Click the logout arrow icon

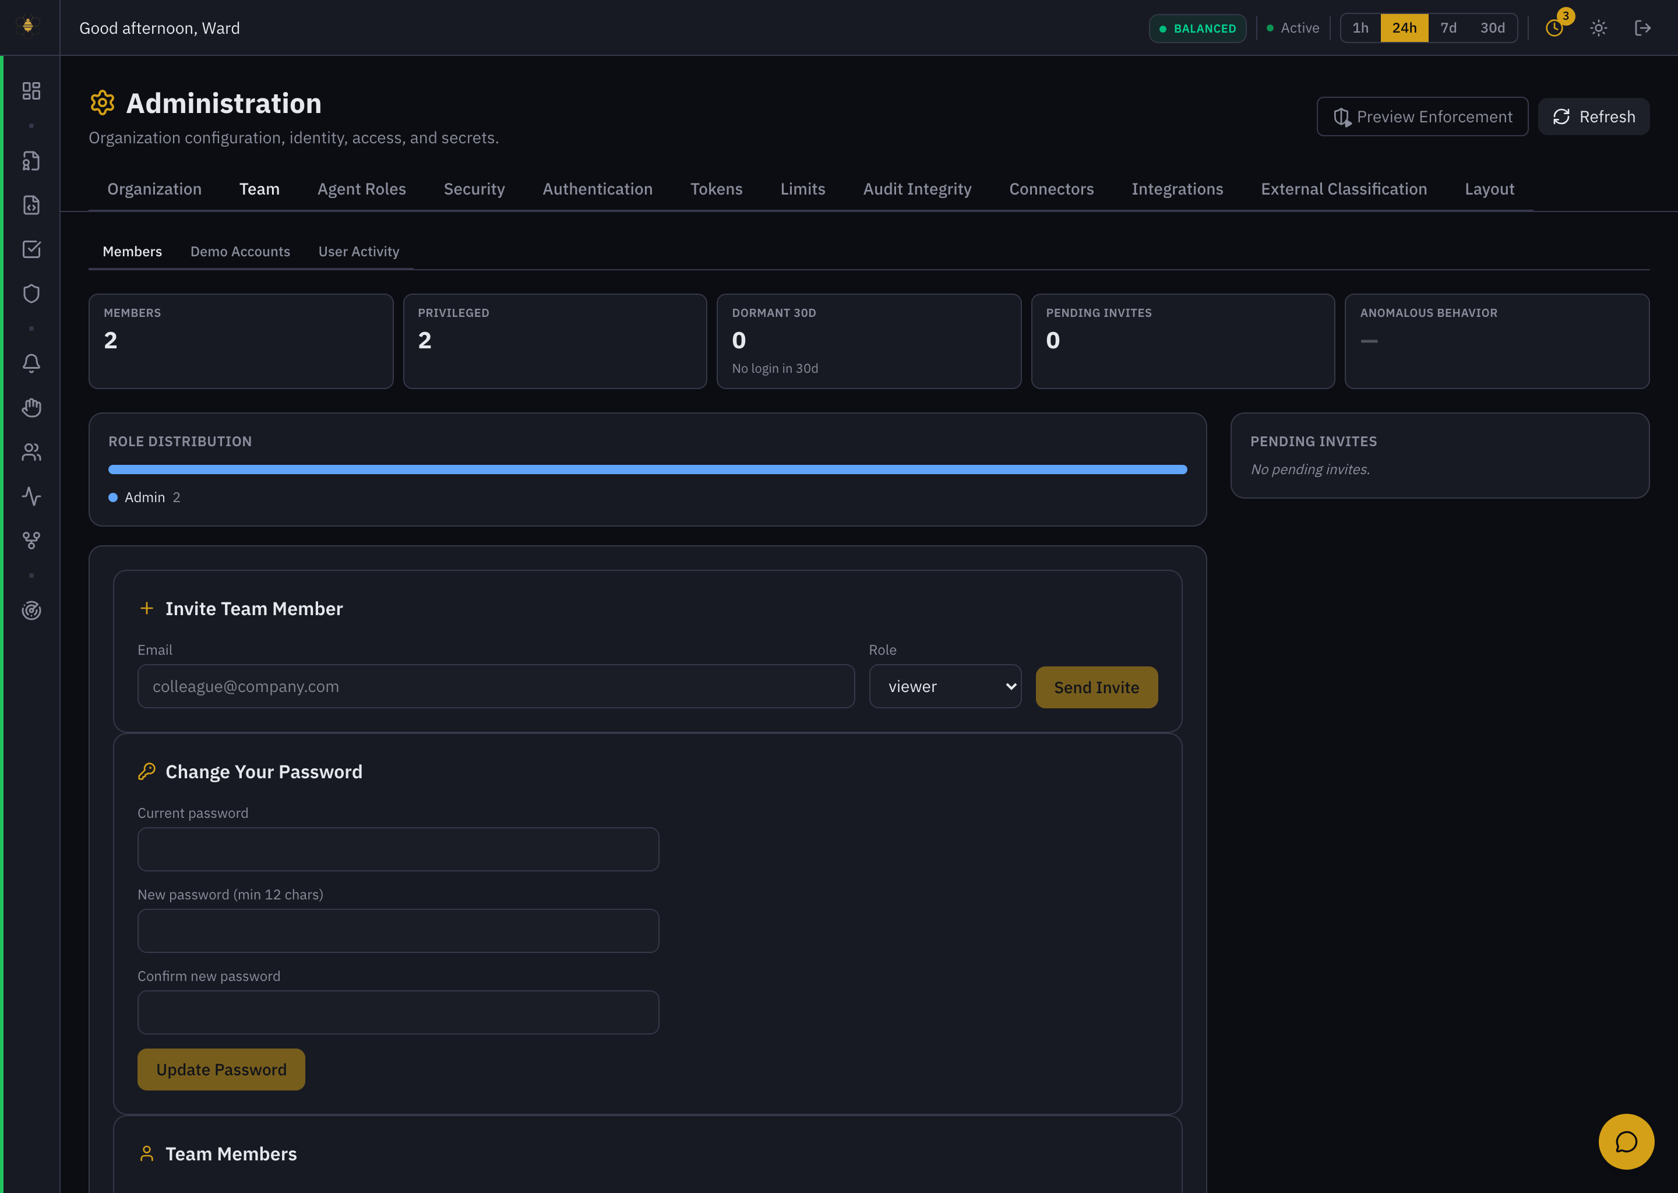[x=1642, y=28]
